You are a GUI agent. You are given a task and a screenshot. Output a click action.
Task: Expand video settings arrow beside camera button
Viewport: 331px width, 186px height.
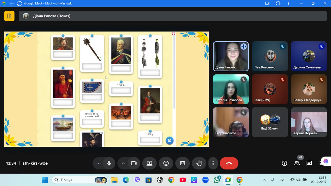click(123, 163)
